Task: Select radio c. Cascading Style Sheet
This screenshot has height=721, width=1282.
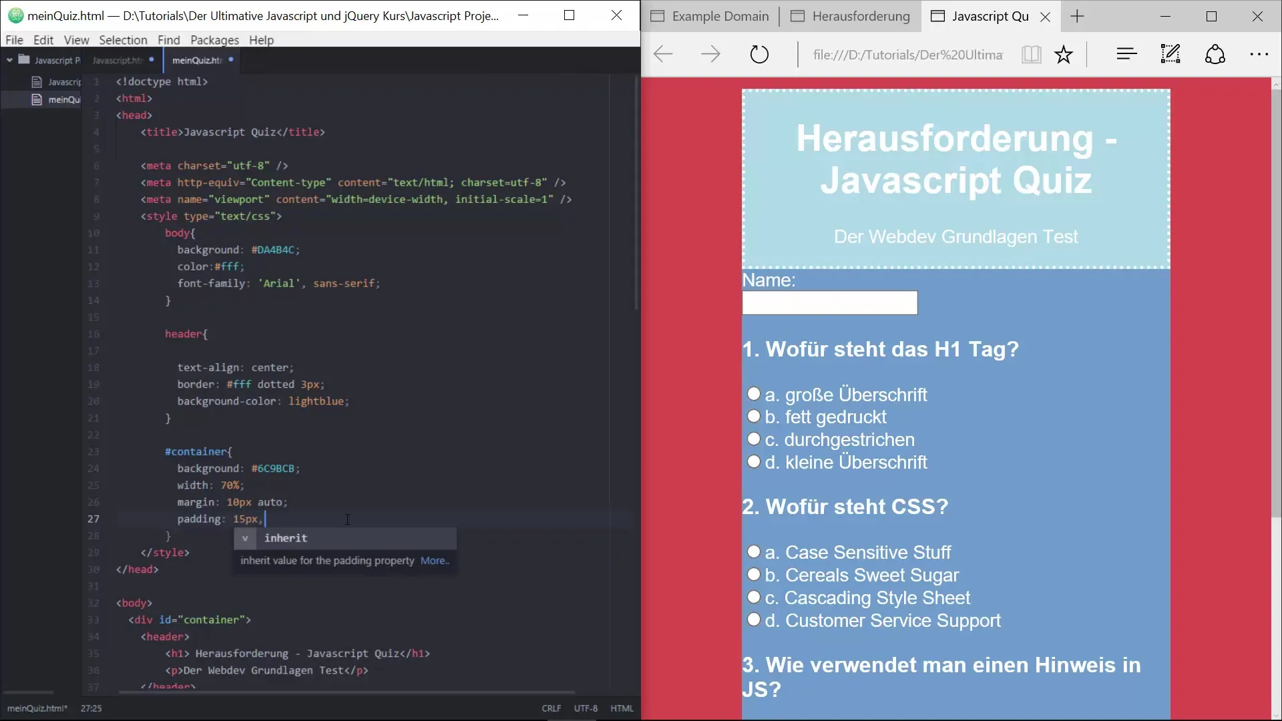Action: 754,597
